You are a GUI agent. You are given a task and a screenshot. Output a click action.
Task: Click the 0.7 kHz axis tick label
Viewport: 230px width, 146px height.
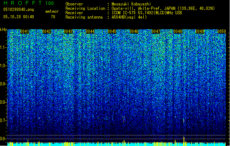tap(3, 120)
